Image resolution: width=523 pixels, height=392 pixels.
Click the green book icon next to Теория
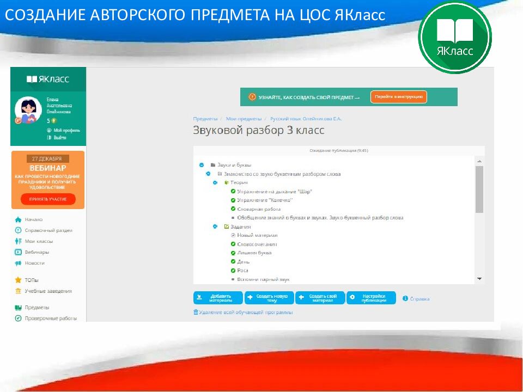coord(227,183)
